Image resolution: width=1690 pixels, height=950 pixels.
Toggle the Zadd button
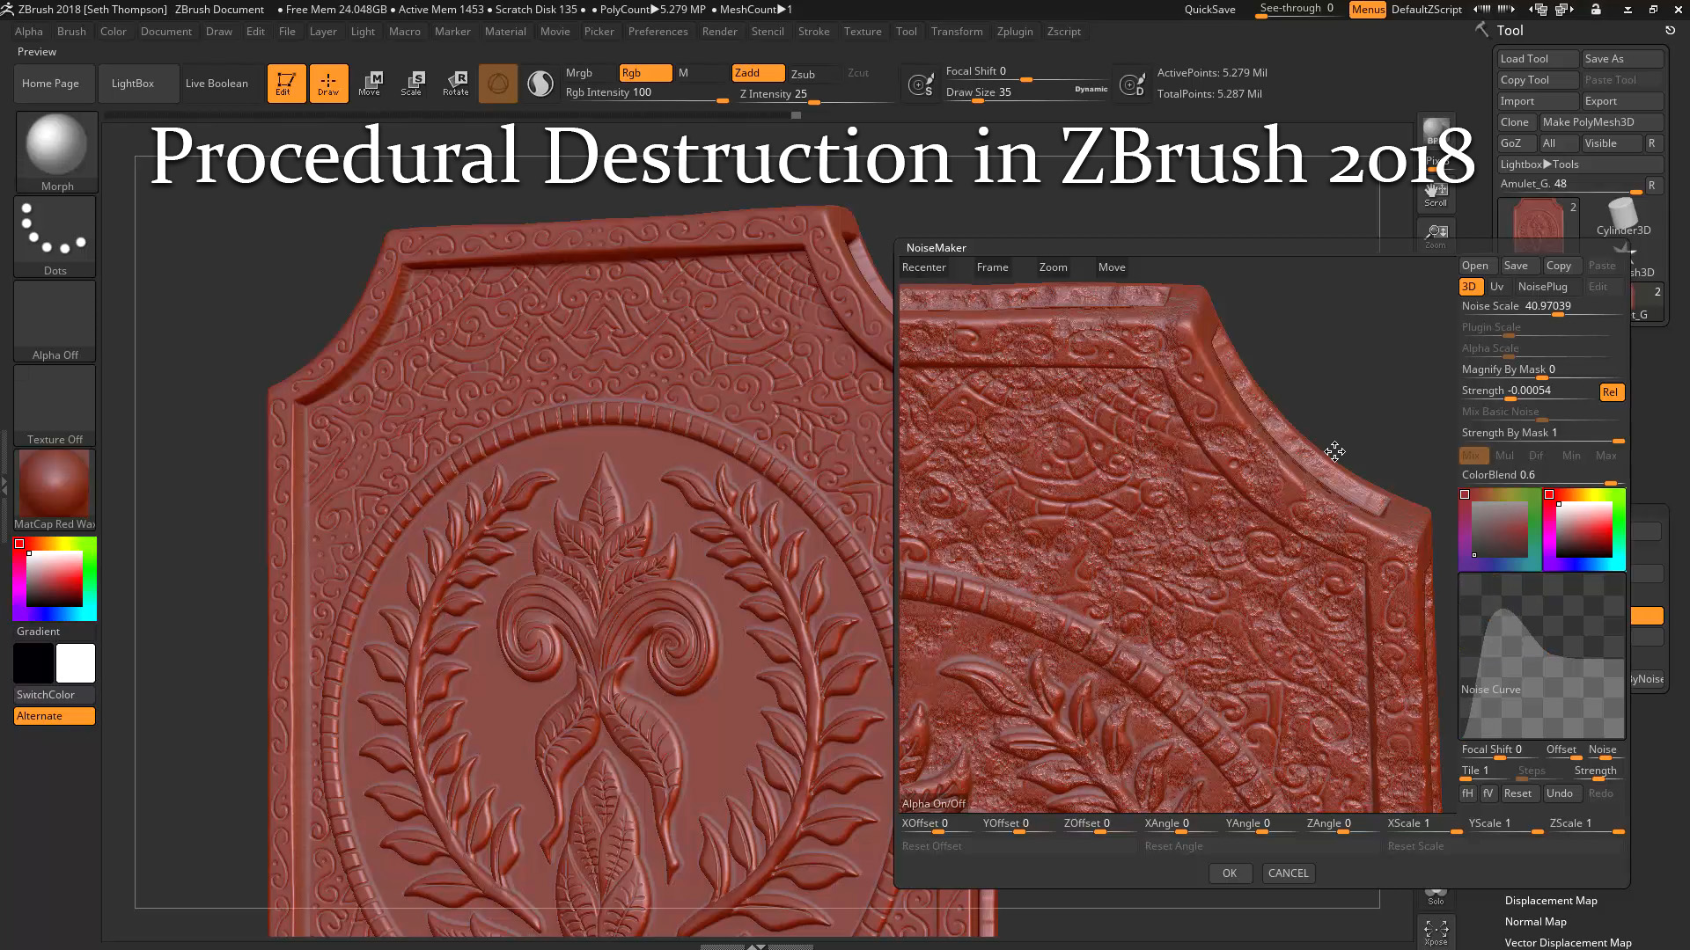pyautogui.click(x=758, y=73)
